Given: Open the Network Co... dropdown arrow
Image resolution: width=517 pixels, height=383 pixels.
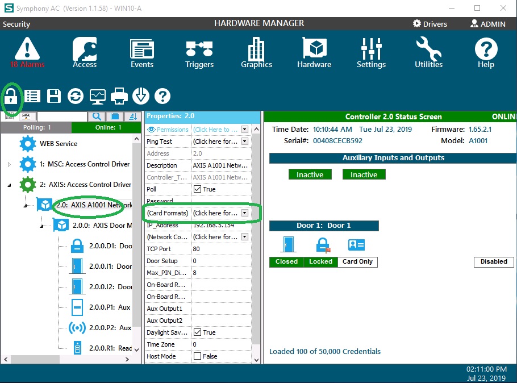Looking at the screenshot, I should [245, 236].
